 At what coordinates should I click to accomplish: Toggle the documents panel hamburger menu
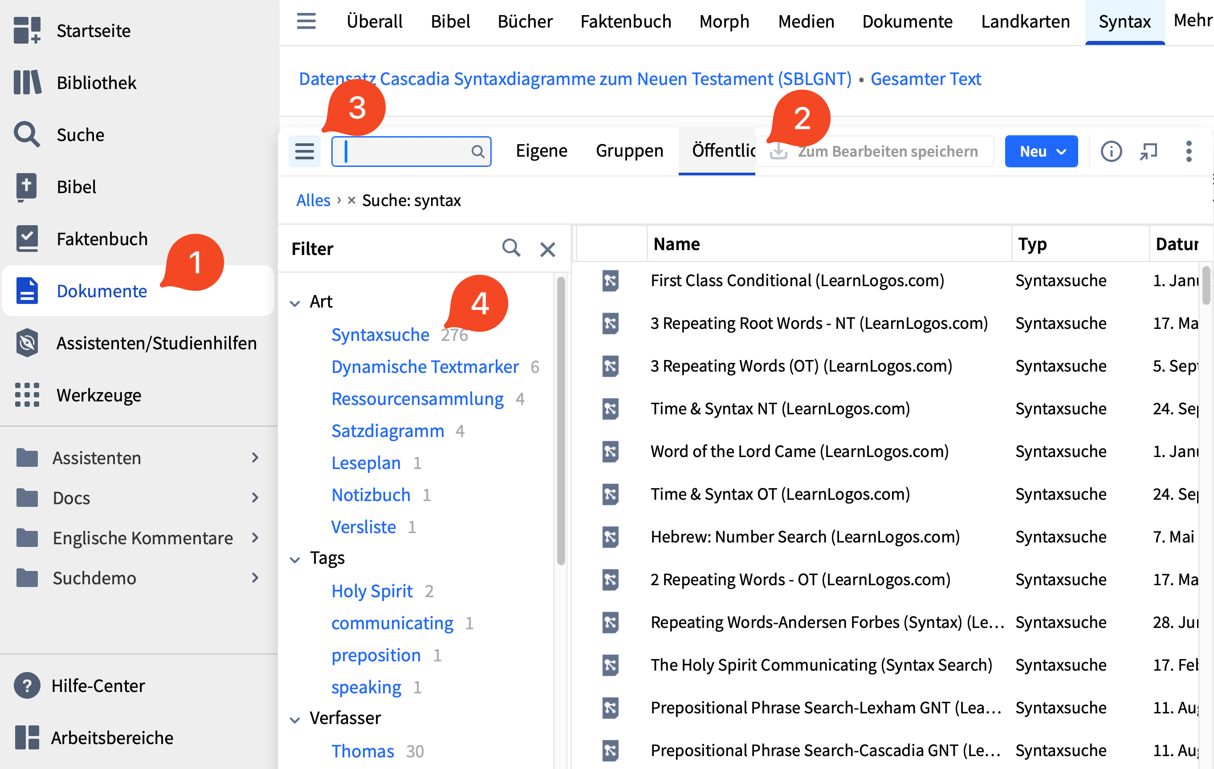[305, 151]
